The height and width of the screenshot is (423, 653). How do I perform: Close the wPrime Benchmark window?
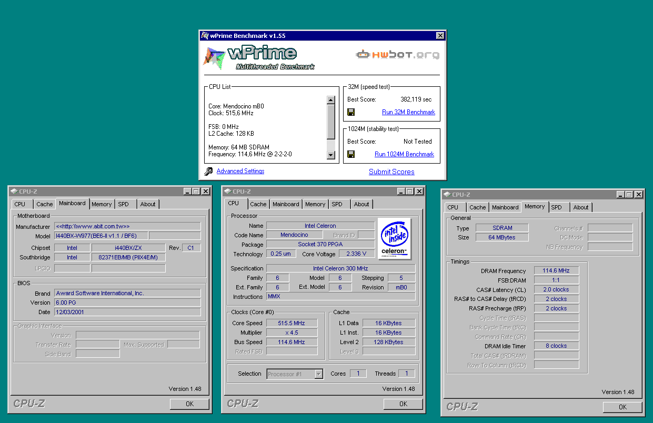click(440, 36)
